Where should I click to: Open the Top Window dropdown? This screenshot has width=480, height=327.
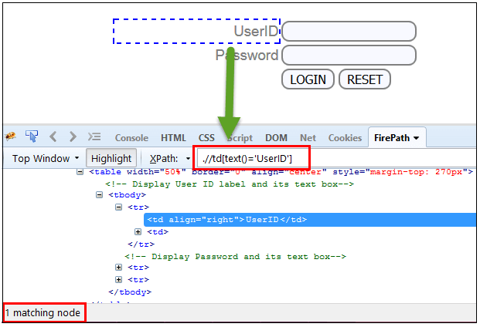click(46, 158)
